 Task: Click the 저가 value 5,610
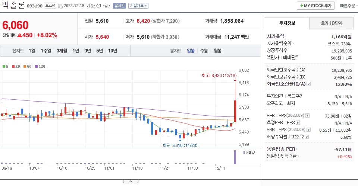pyautogui.click(x=143, y=37)
